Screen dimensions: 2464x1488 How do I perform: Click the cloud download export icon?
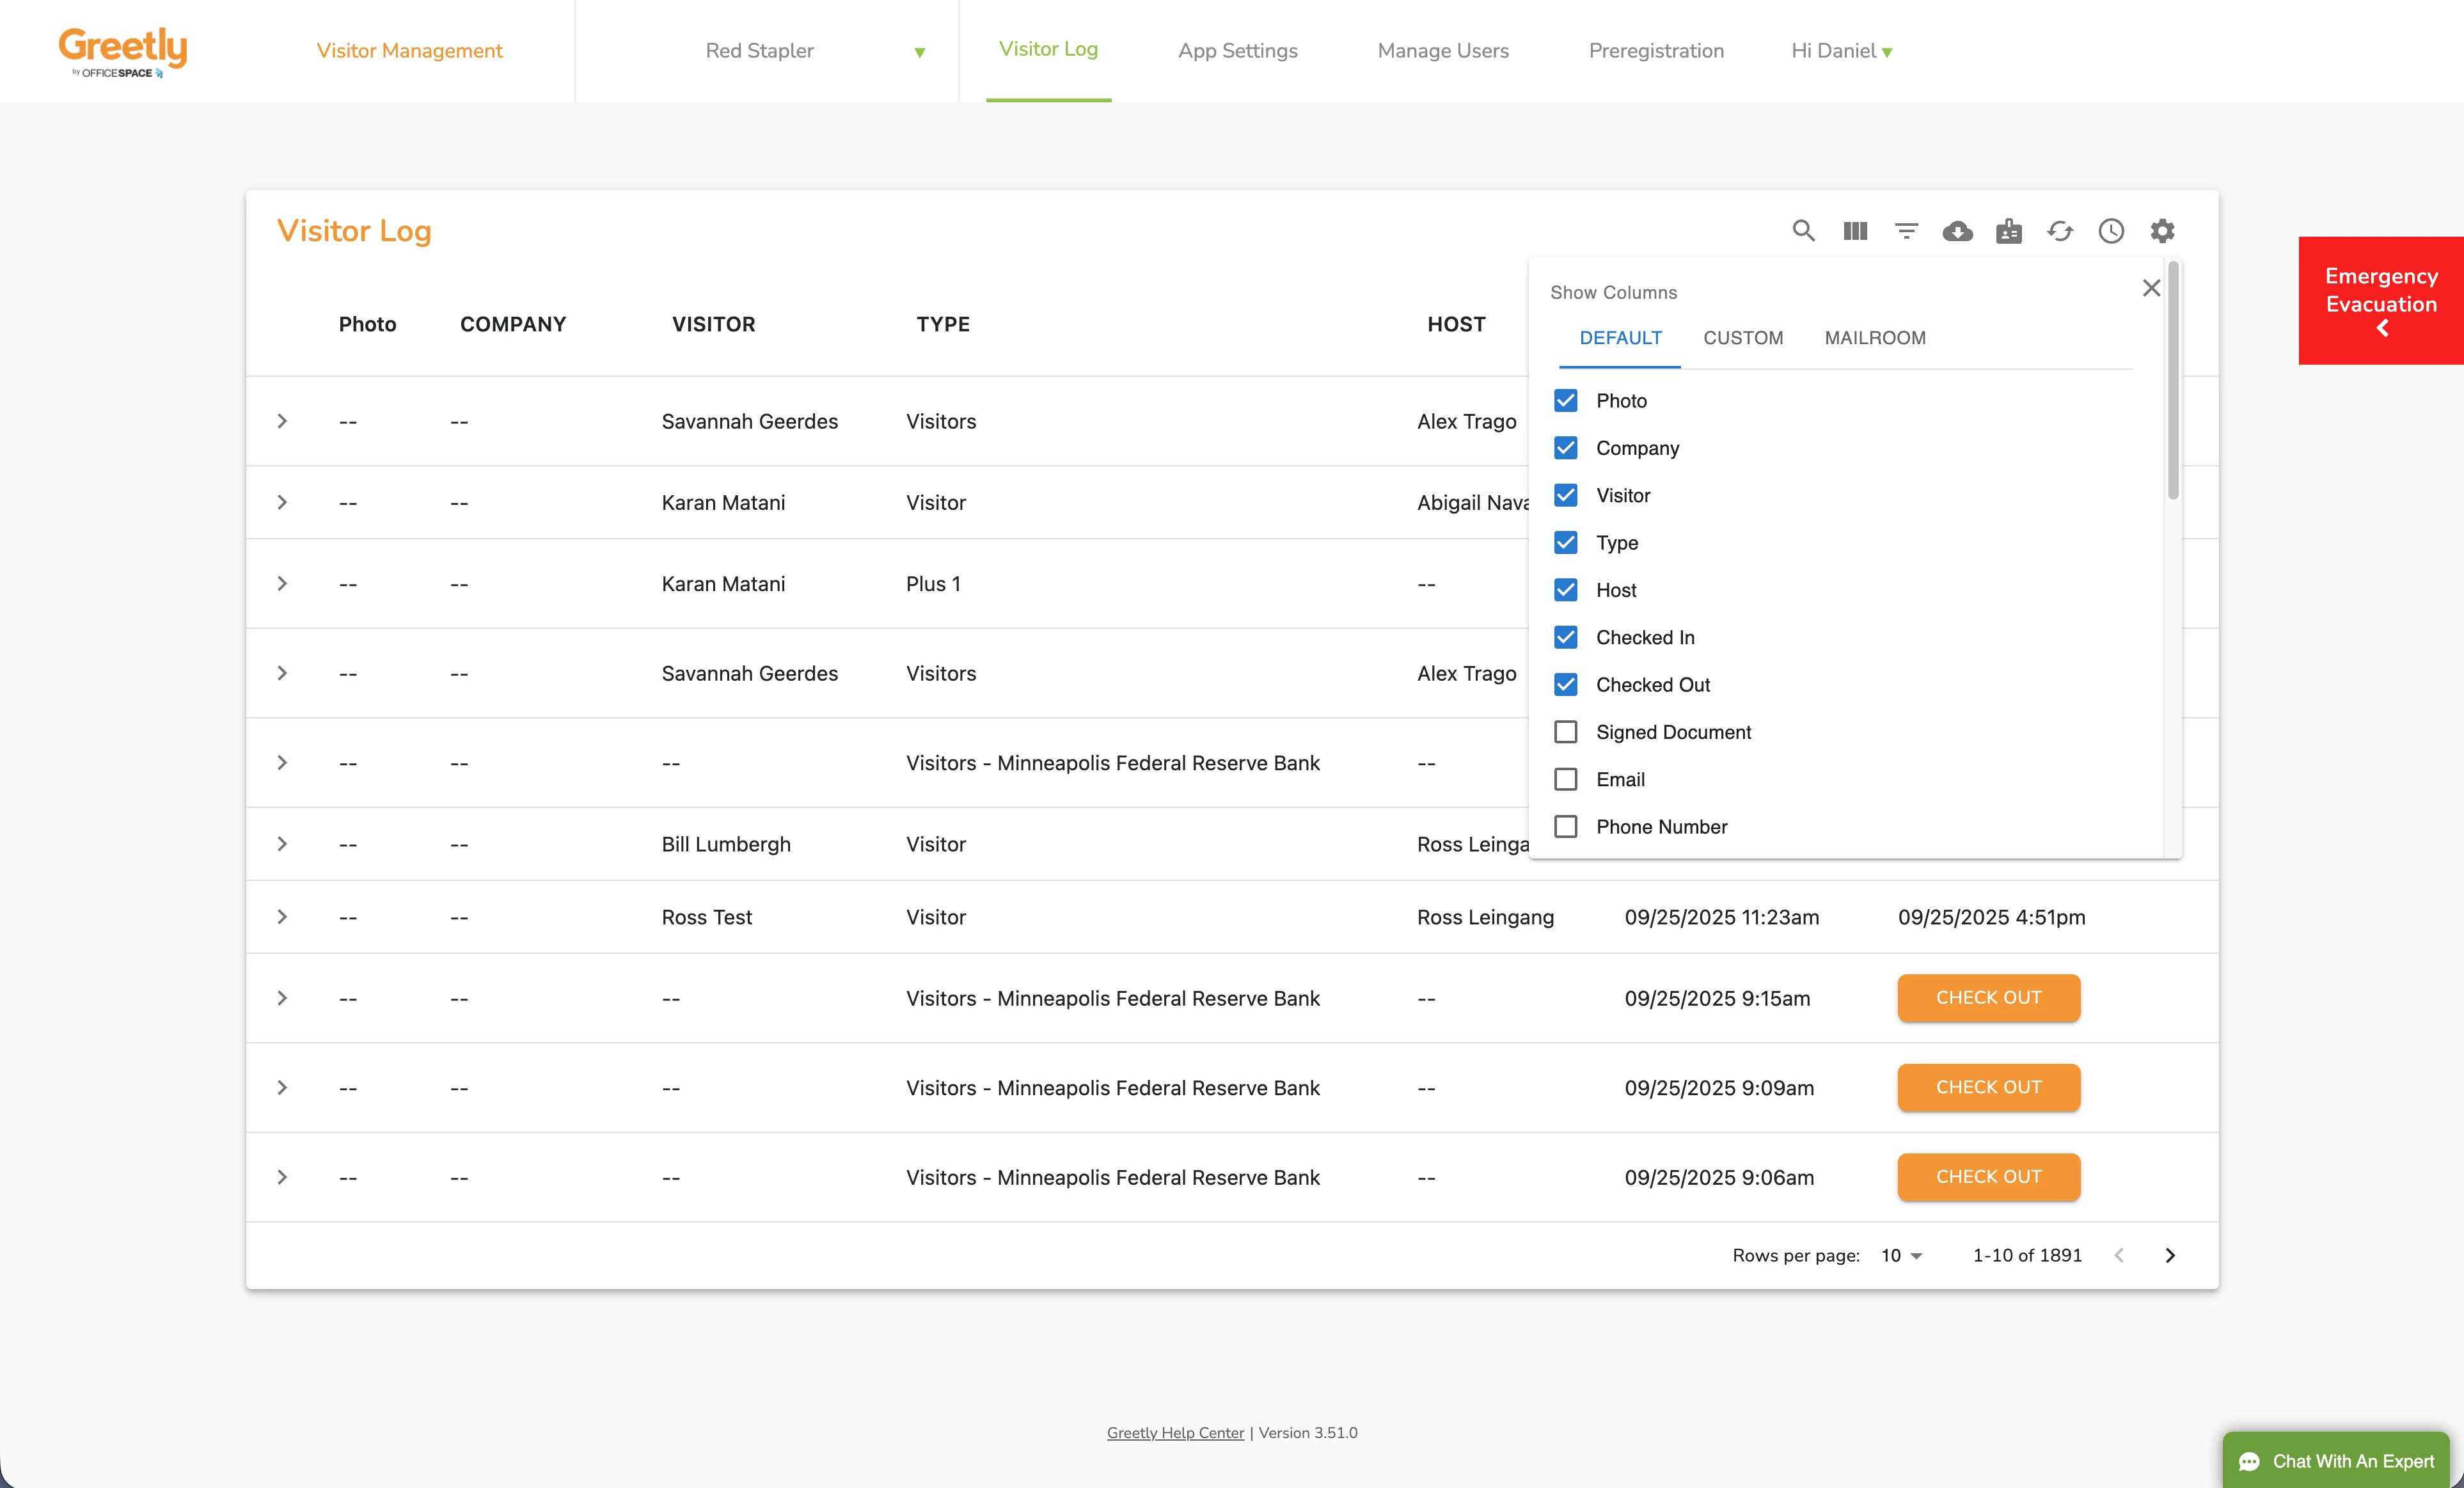tap(1957, 231)
